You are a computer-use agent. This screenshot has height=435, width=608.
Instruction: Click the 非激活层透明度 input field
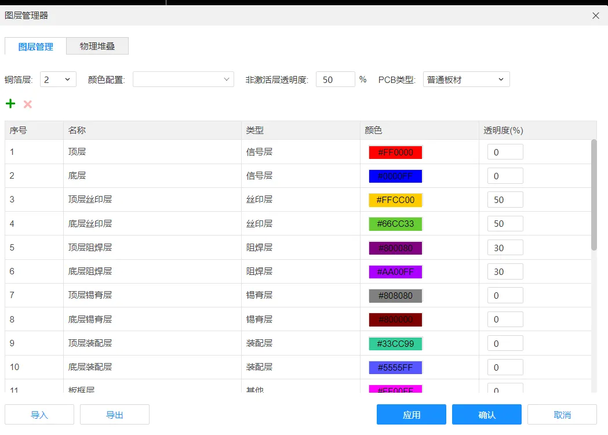tap(335, 79)
